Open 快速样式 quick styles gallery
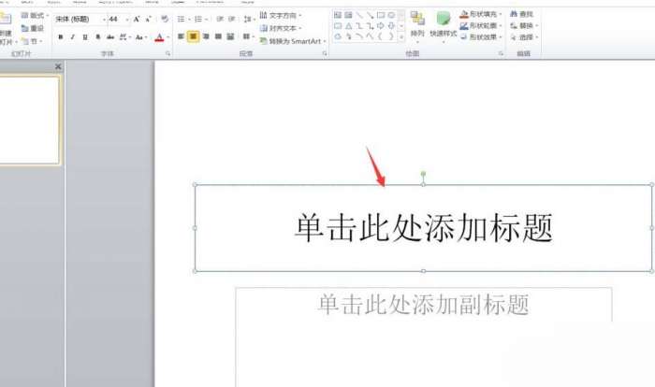 click(443, 26)
